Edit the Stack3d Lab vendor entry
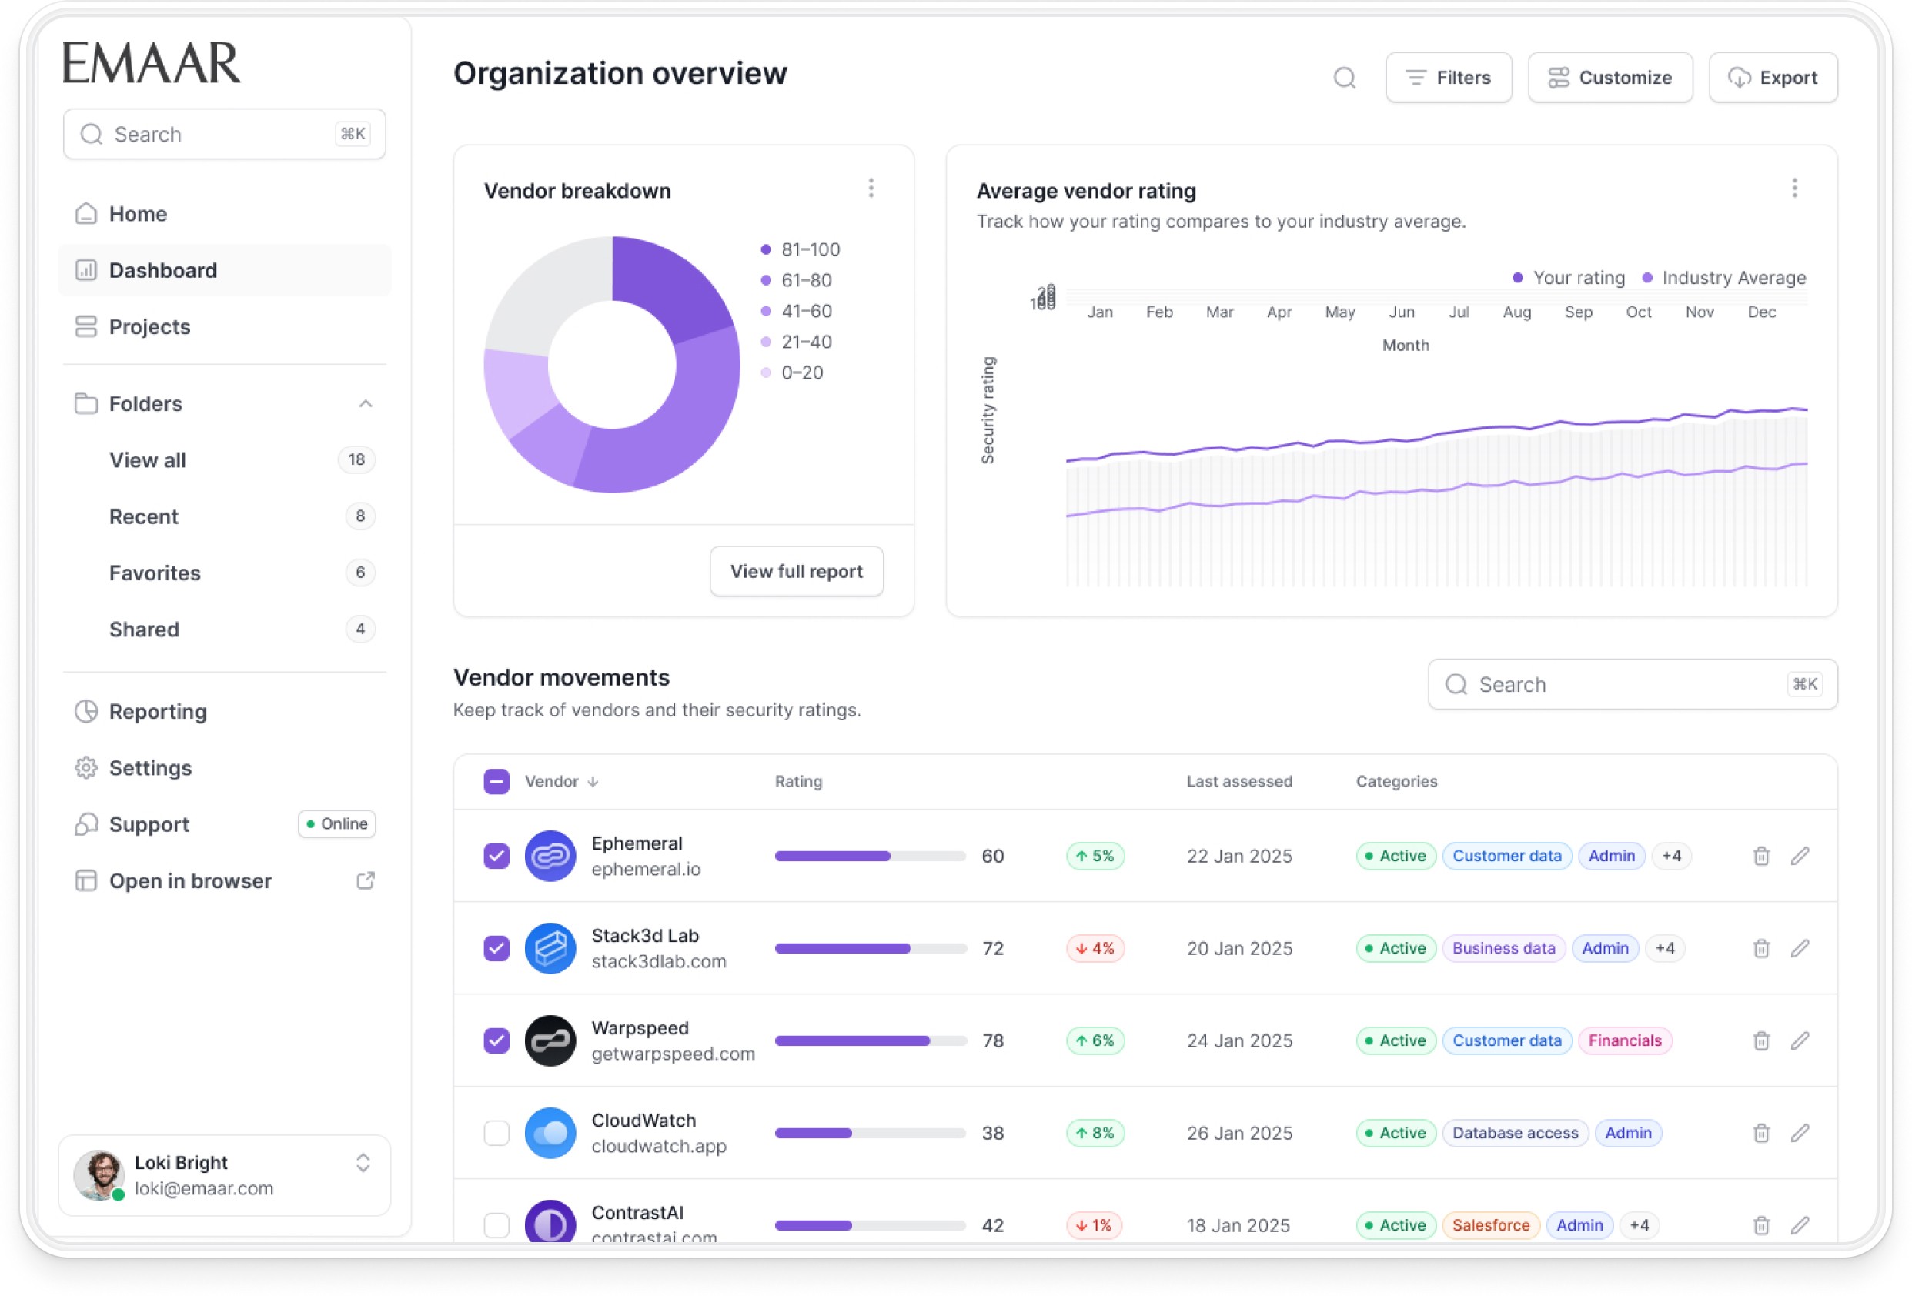Image resolution: width=1912 pixels, height=1296 pixels. coord(1800,948)
